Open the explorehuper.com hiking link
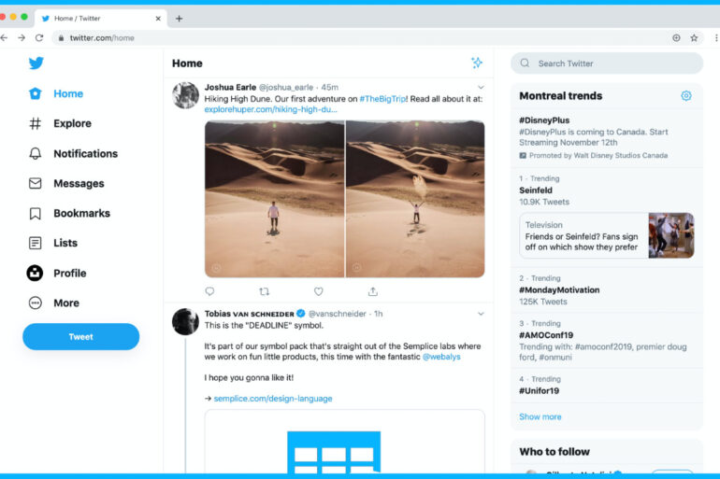 270,109
